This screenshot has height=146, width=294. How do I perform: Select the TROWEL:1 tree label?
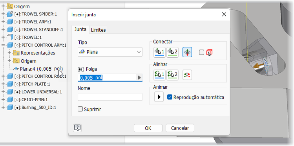coord(28,38)
